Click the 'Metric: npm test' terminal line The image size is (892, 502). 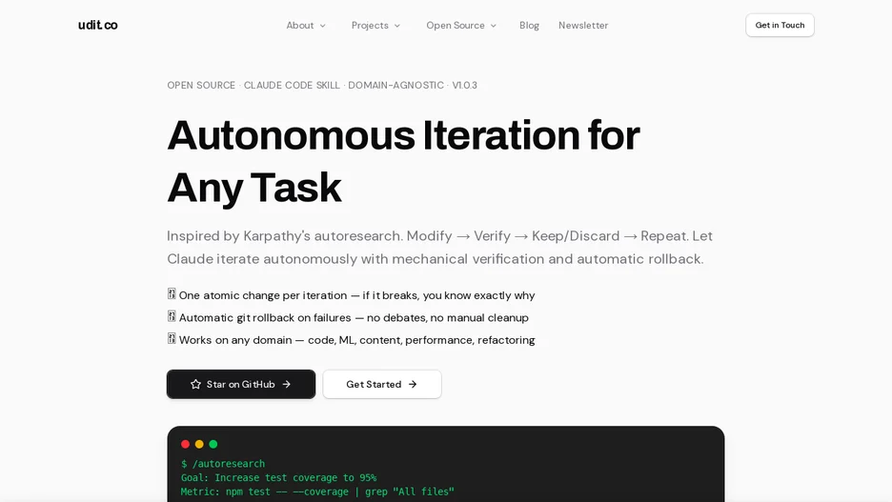[x=317, y=492]
